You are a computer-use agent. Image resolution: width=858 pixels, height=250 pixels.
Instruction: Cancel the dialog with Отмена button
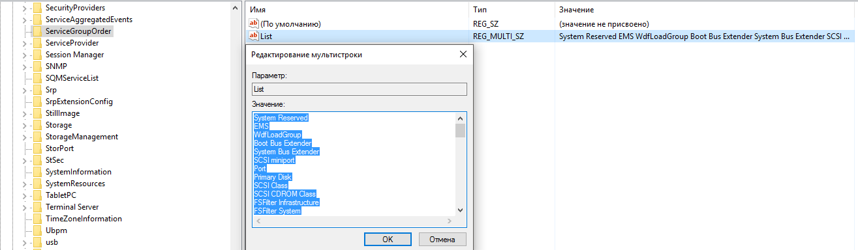click(442, 239)
